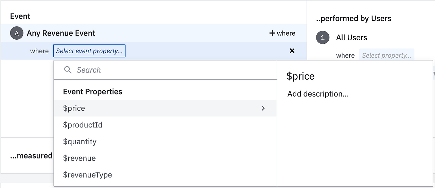The height and width of the screenshot is (188, 435).
Task: Click the "1" user segment badge
Action: (323, 38)
